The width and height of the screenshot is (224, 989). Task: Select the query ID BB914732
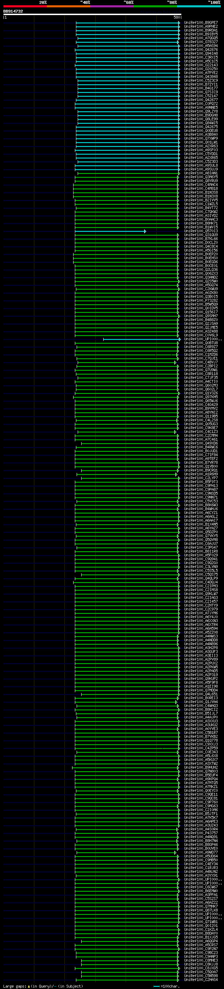pos(13,12)
